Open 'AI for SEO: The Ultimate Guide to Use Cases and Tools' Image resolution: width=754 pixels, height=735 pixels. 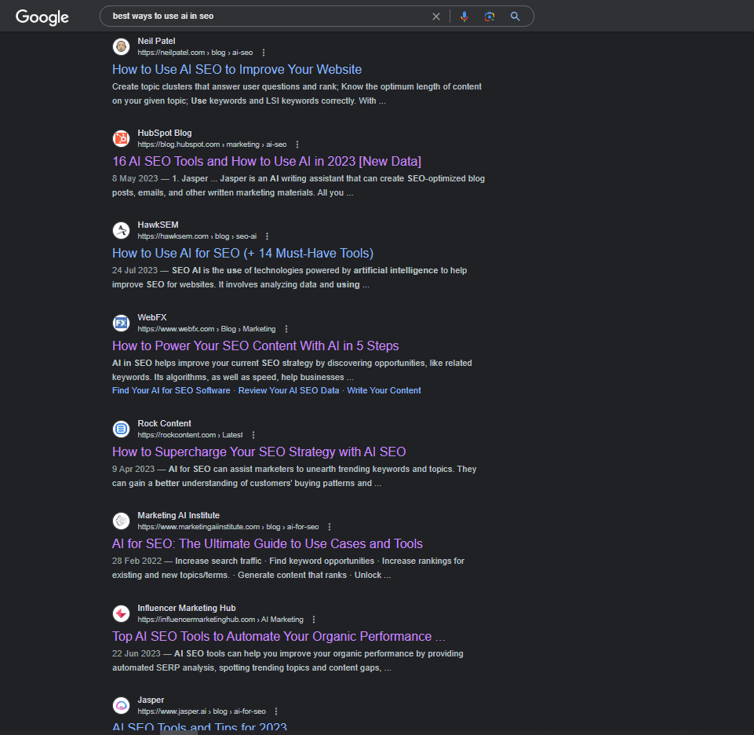pyautogui.click(x=268, y=543)
